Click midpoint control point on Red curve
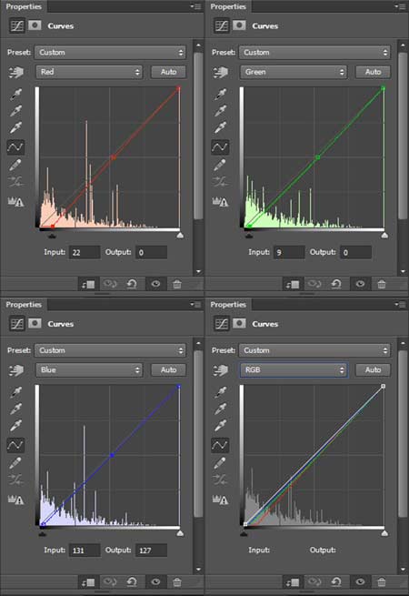409x596 pixels. coord(114,157)
